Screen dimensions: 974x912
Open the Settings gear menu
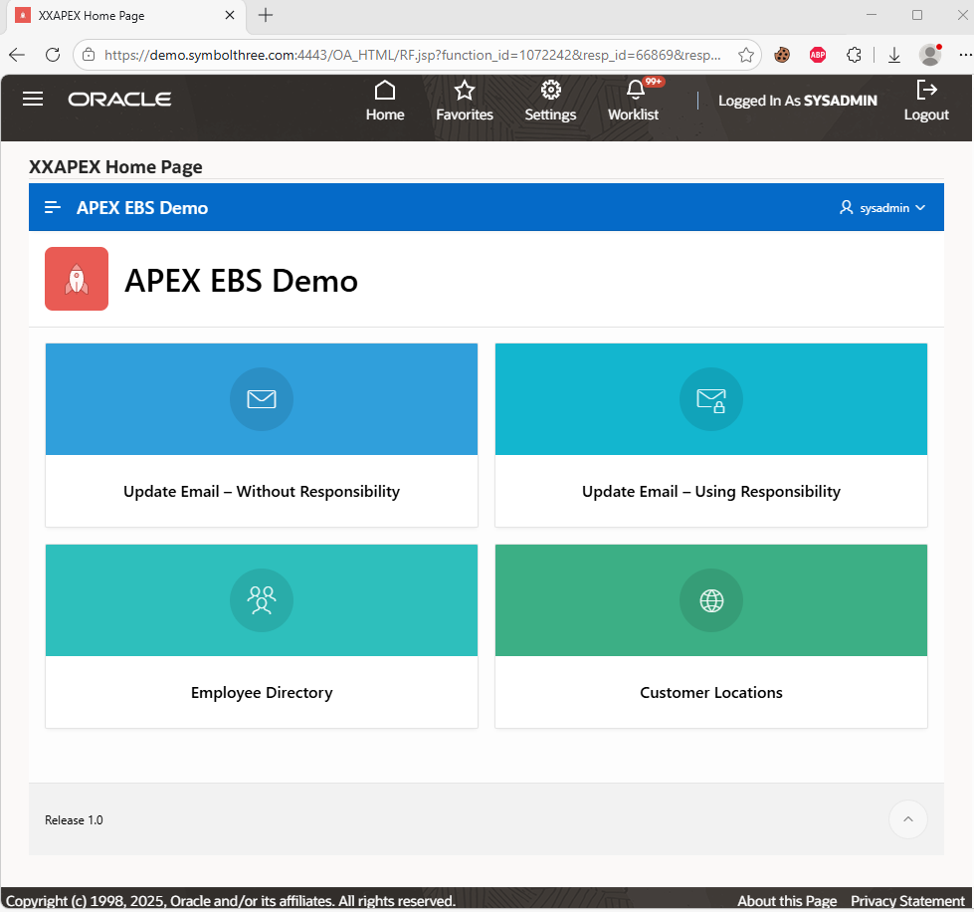[550, 101]
